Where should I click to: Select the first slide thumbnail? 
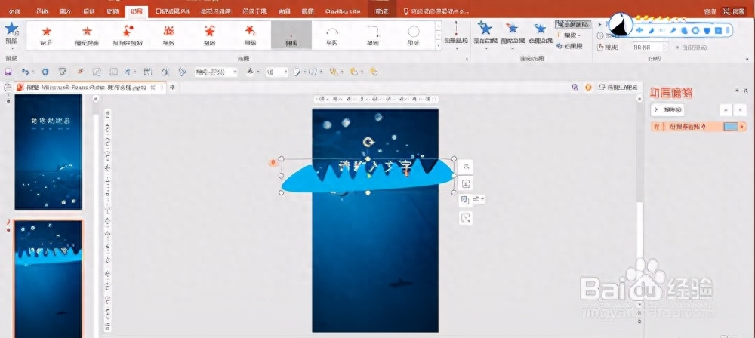48,152
